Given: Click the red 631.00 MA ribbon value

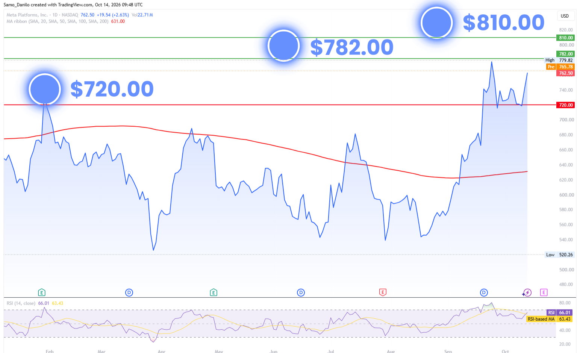Looking at the screenshot, I should coord(118,21).
